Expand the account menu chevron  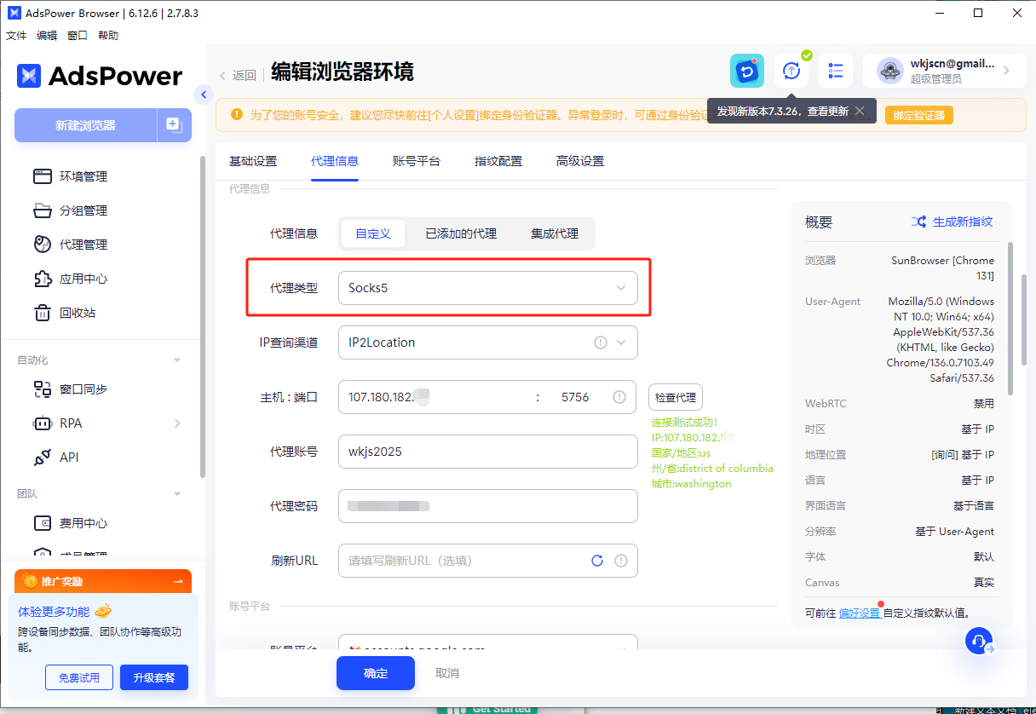[1006, 71]
